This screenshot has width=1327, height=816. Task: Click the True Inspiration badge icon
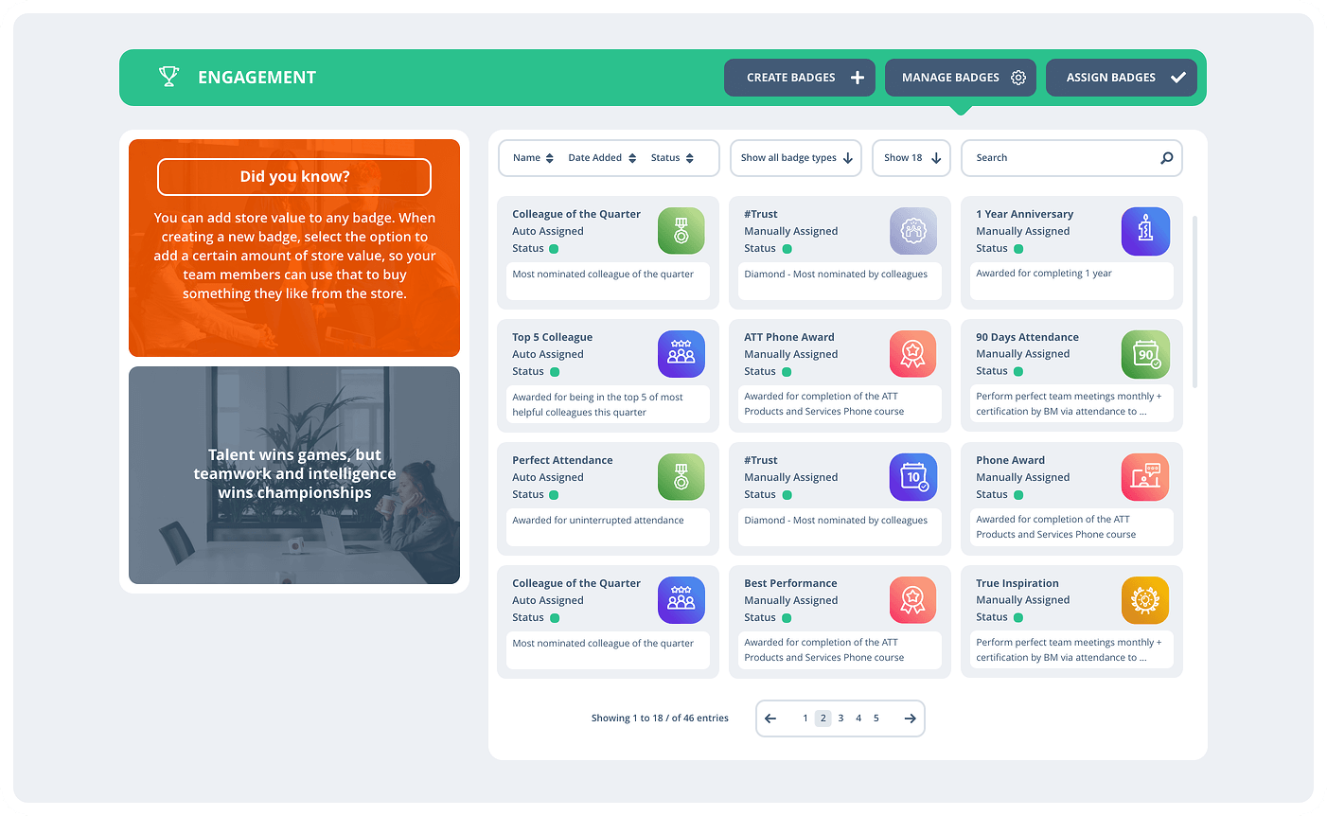point(1145,600)
